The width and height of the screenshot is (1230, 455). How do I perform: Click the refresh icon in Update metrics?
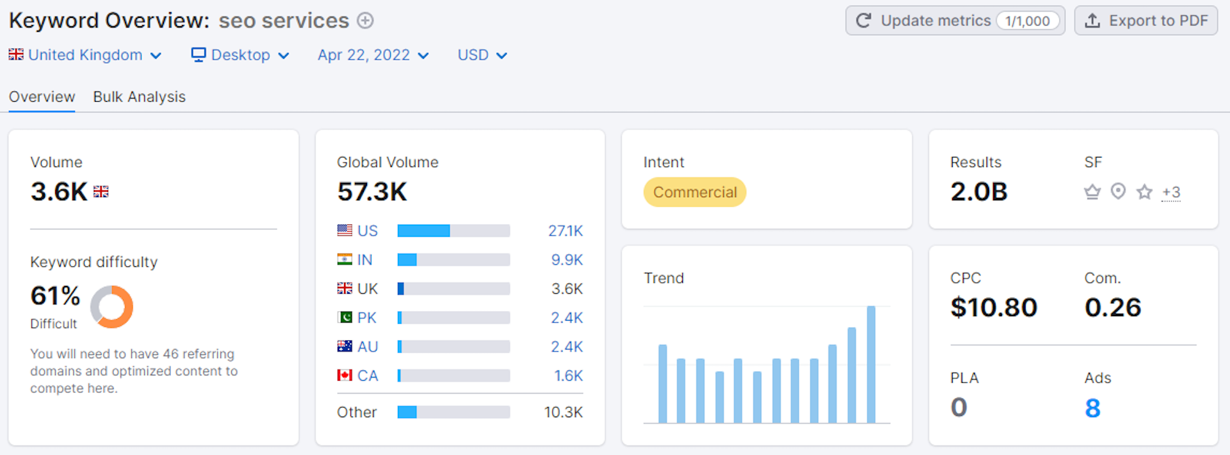coord(864,20)
